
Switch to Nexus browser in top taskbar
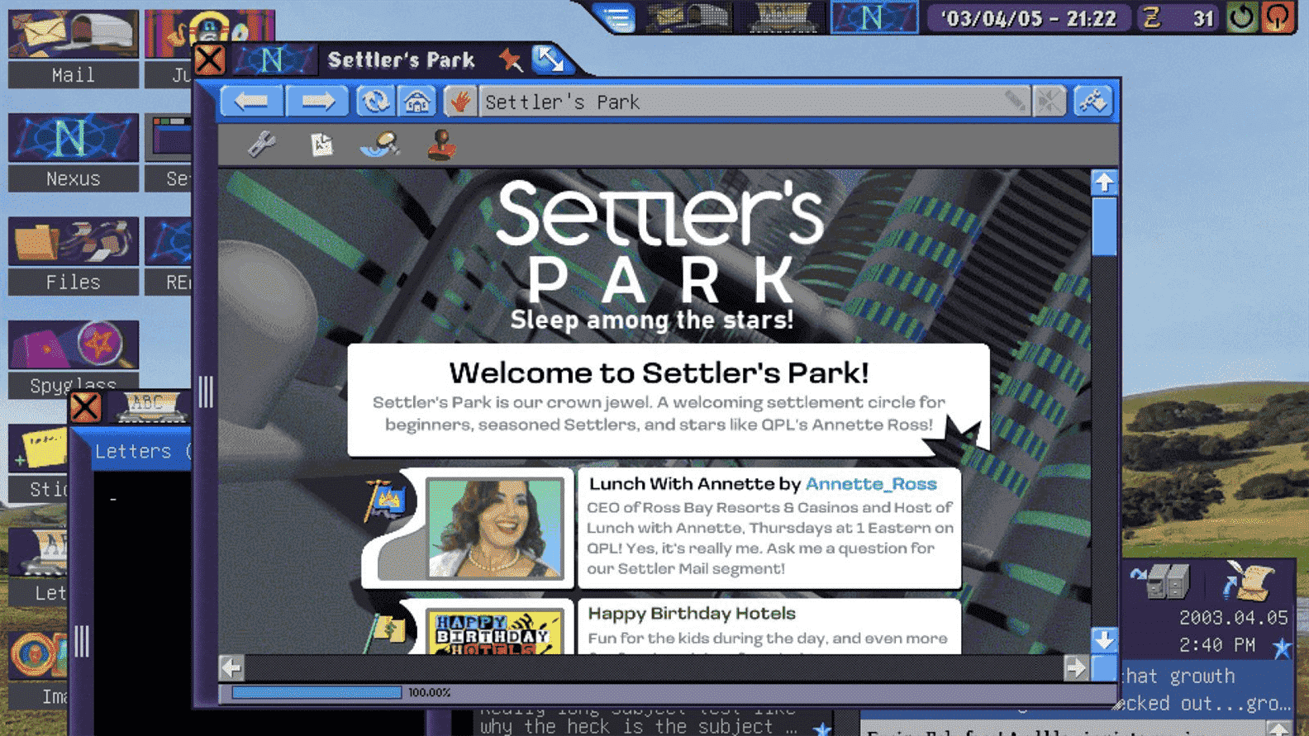point(873,17)
